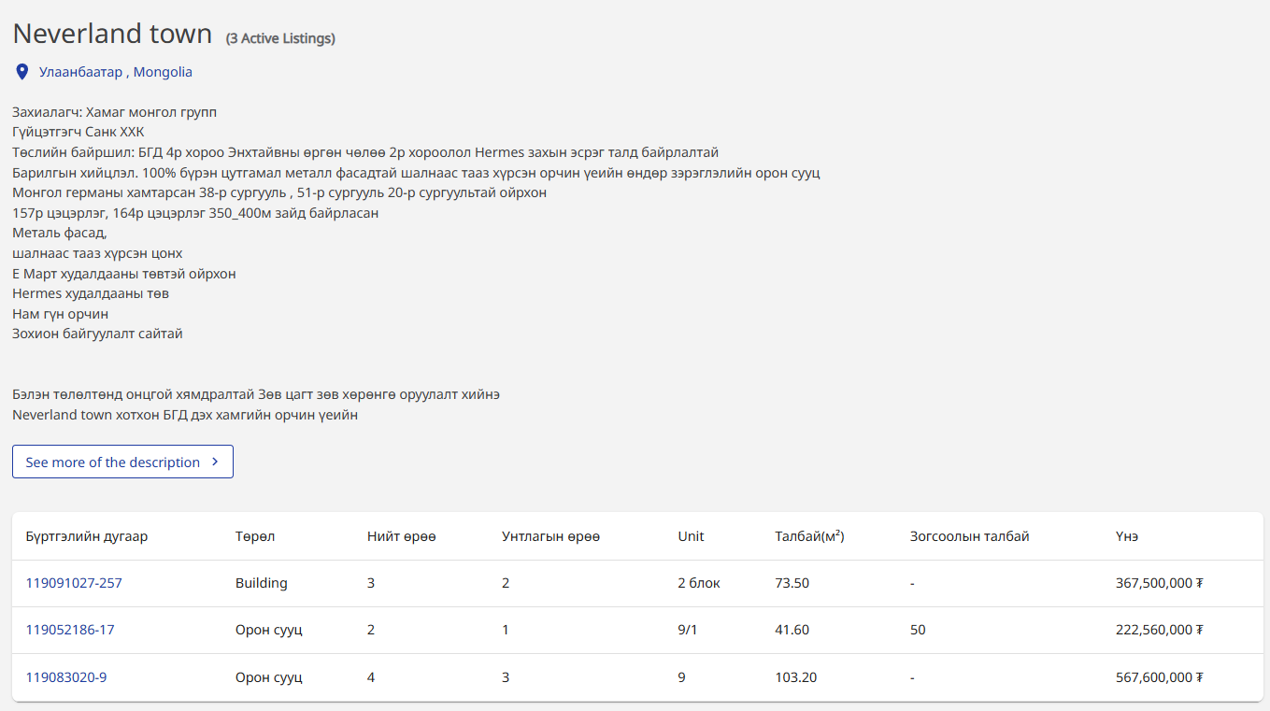Click the Бүртгэлийн дугаар column header
Screen dimensions: 1270x711
click(x=86, y=536)
